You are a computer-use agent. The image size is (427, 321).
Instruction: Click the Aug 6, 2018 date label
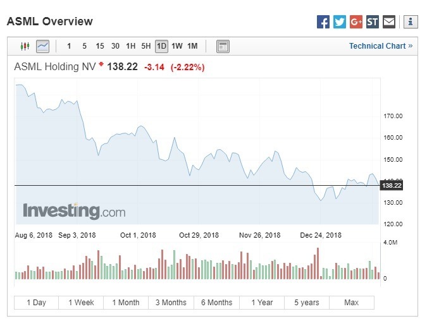point(34,235)
